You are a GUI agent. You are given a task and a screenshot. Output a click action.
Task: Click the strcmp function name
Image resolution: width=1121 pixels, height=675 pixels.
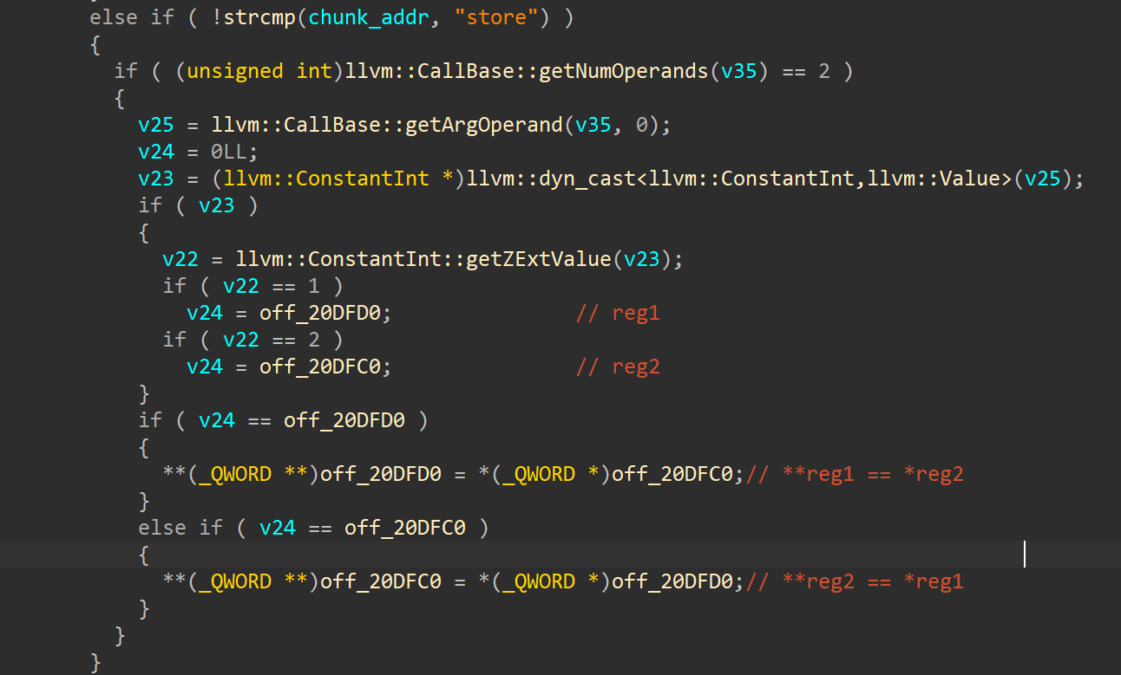pos(259,16)
